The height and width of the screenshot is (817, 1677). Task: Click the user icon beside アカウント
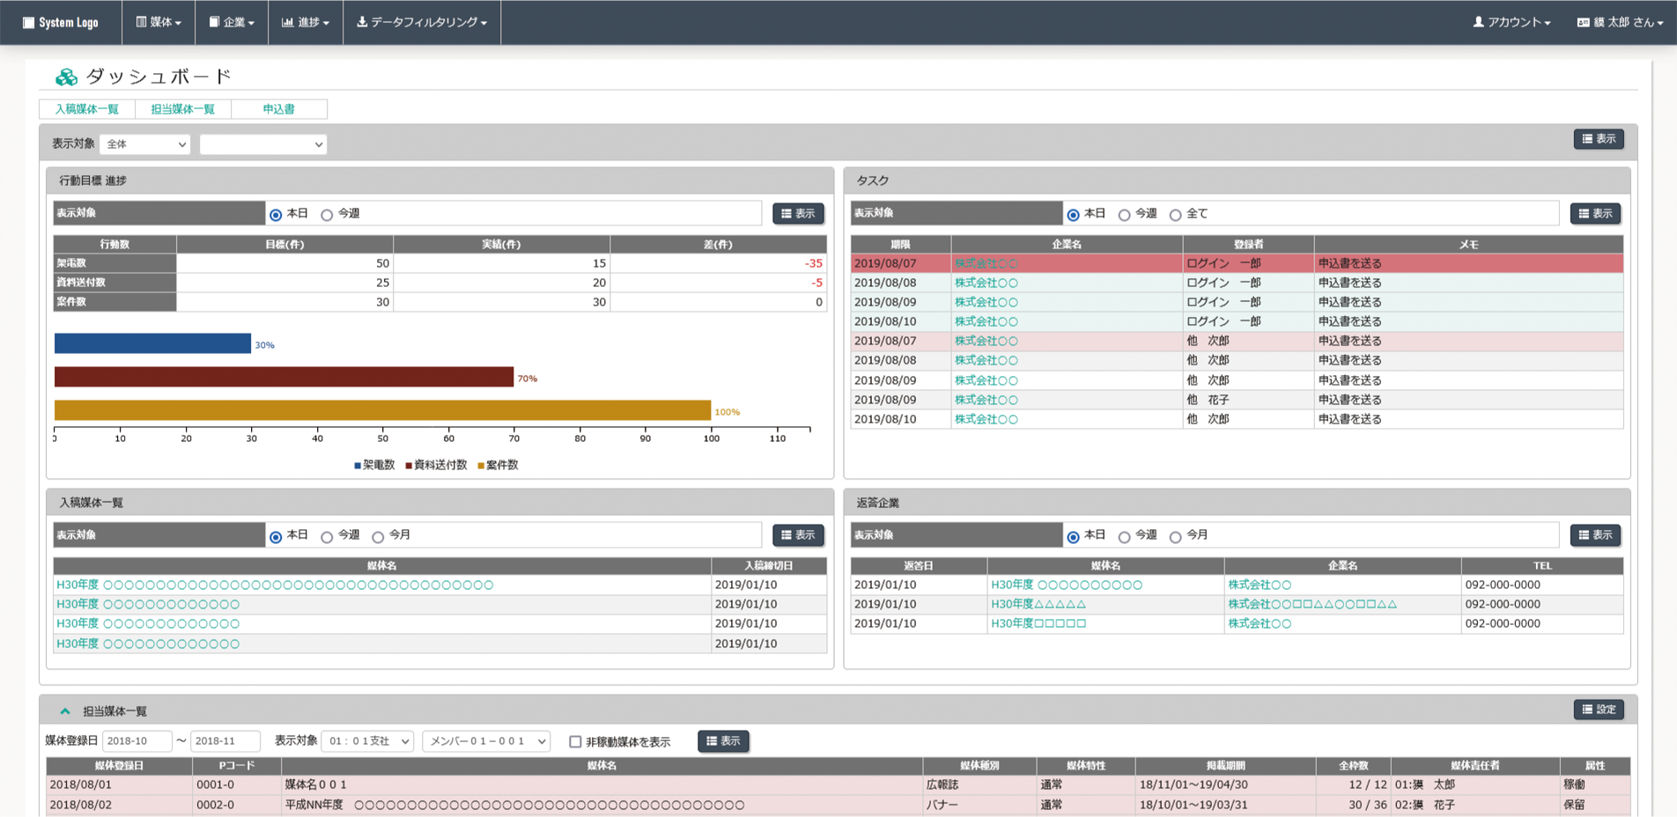[1478, 22]
